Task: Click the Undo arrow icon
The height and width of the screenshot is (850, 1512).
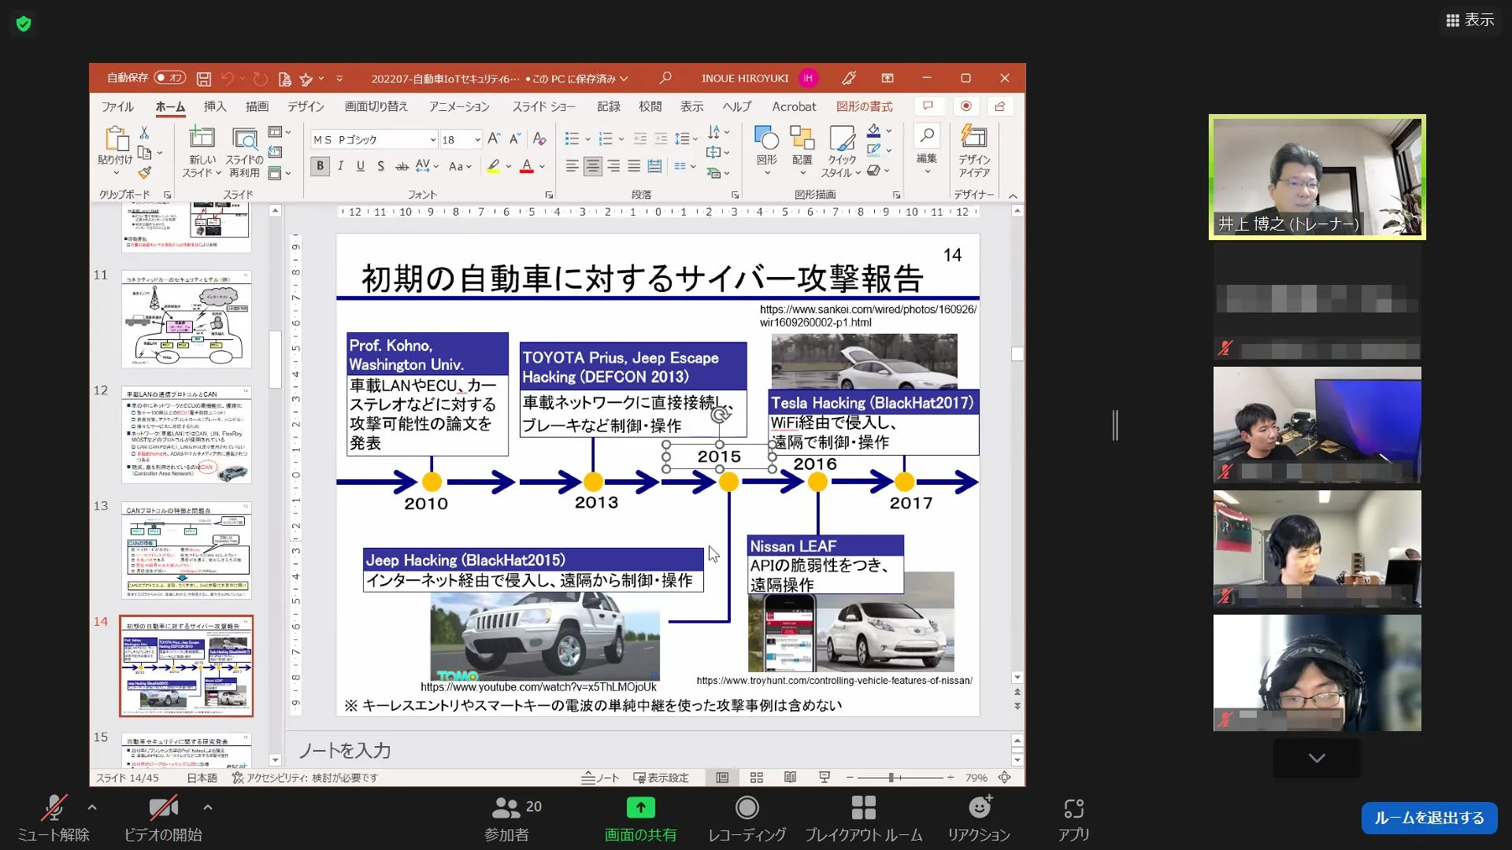Action: click(x=228, y=79)
